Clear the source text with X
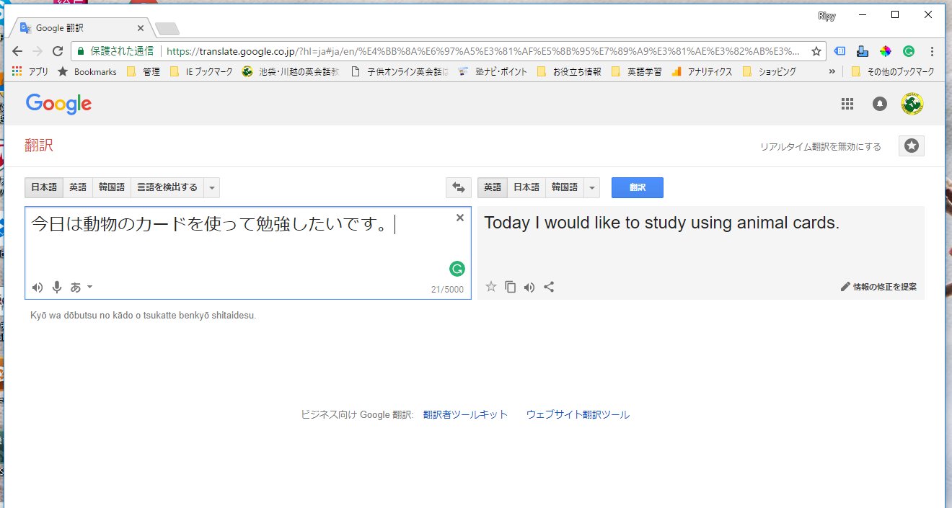The image size is (952, 508). 460,218
